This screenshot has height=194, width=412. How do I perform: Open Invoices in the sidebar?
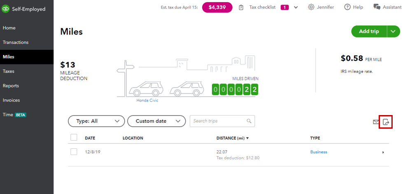point(11,100)
